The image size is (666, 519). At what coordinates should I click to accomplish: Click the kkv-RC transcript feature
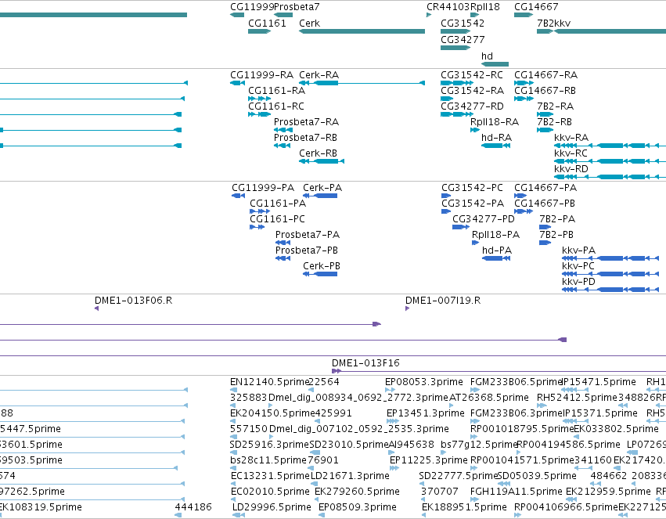pos(610,161)
